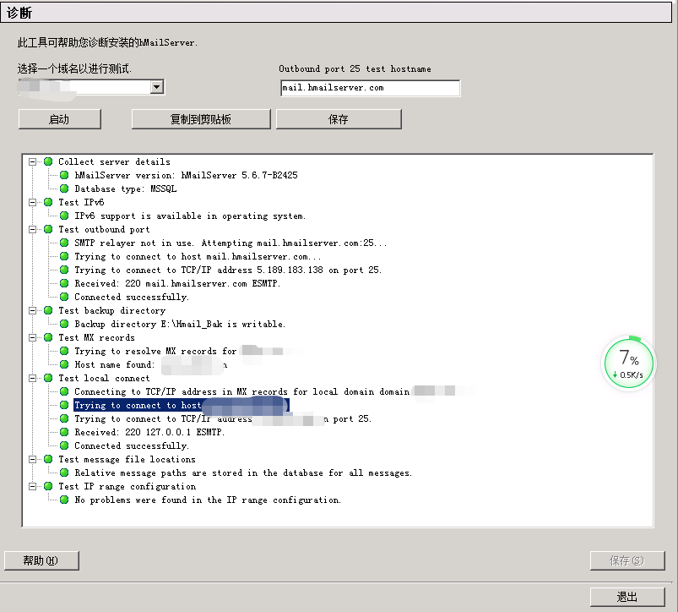Select the Connected successfully line under local connect
Viewport: 678px width, 612px height.
click(131, 445)
